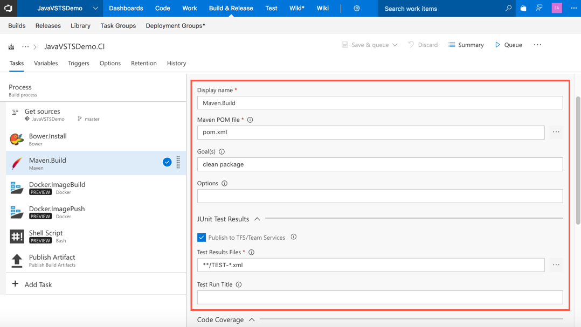The width and height of the screenshot is (581, 327).
Task: Open the toolbar ellipsis next to Queue
Action: (x=538, y=45)
